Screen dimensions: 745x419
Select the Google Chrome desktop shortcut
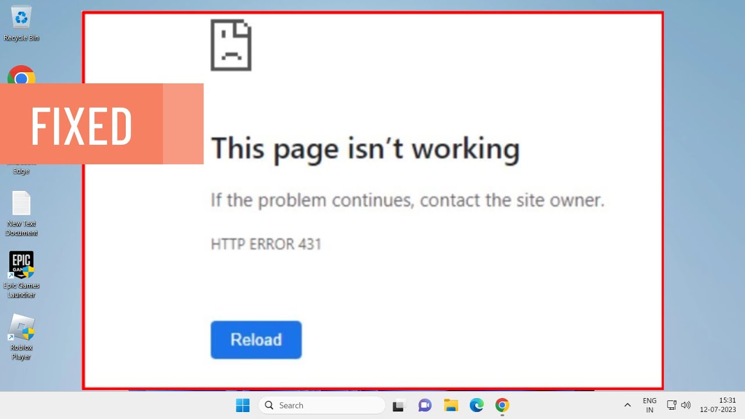(x=22, y=76)
